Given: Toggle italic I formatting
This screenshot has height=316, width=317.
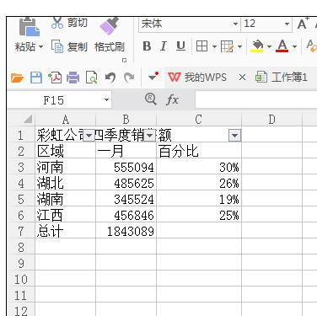Looking at the screenshot, I should pyautogui.click(x=164, y=46).
